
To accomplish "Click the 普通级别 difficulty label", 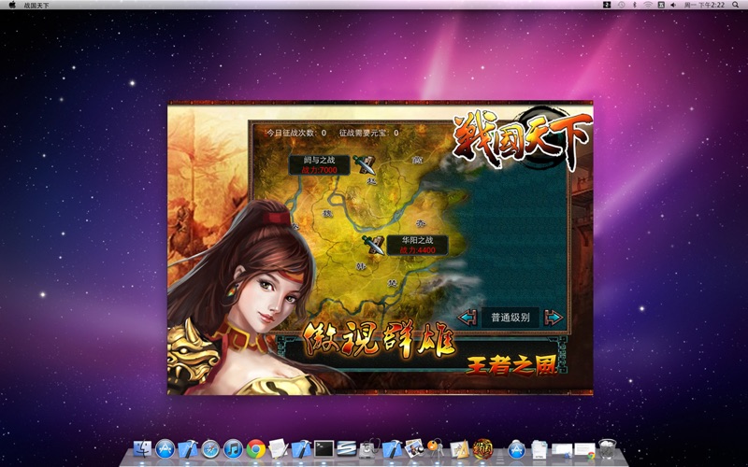I will pos(510,318).
